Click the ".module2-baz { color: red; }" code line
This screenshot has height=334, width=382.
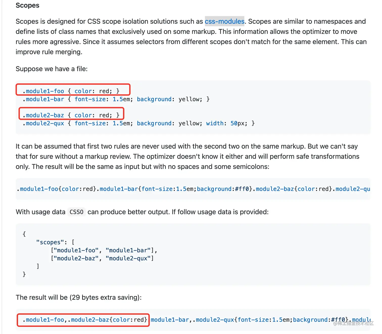click(71, 115)
